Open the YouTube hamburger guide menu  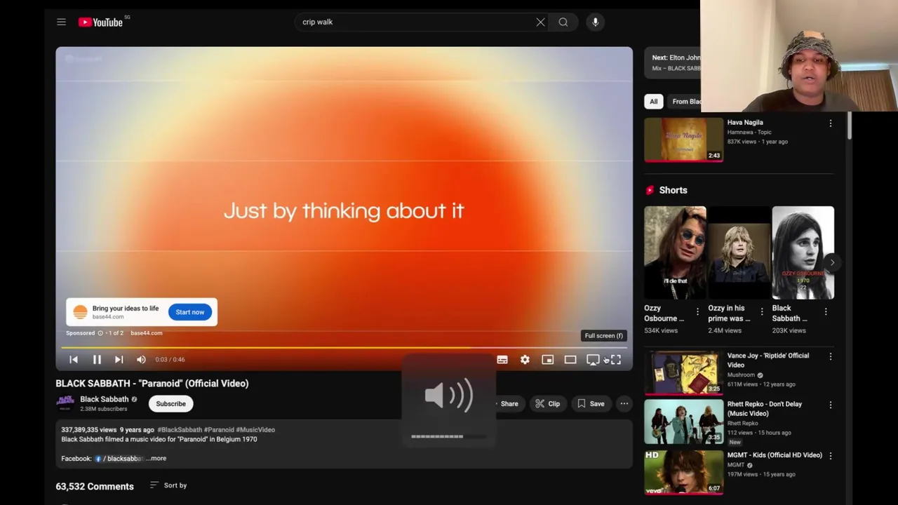(61, 22)
